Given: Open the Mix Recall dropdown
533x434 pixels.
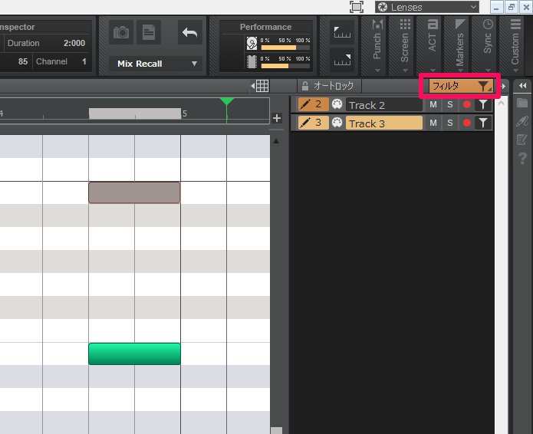Looking at the screenshot, I should (x=156, y=64).
